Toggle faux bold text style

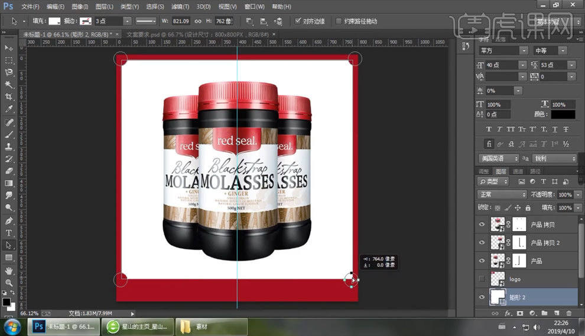click(x=489, y=129)
